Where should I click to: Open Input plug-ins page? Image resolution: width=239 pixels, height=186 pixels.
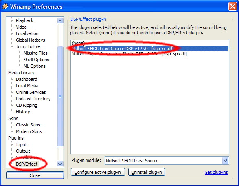coord(21,144)
